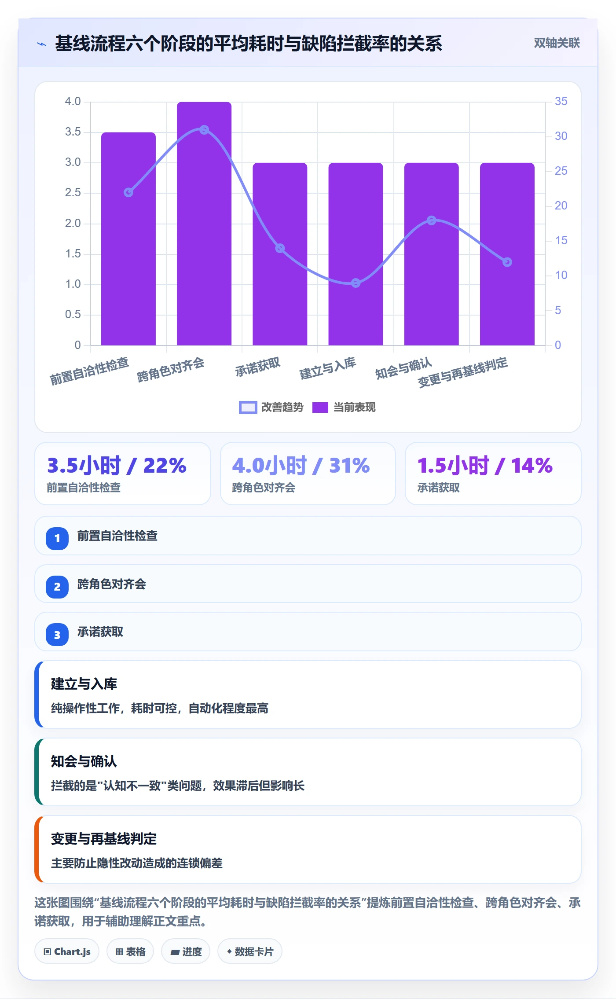This screenshot has width=616, height=999.
Task: Open the 3.5小时 / 22% data card
Action: click(x=123, y=474)
